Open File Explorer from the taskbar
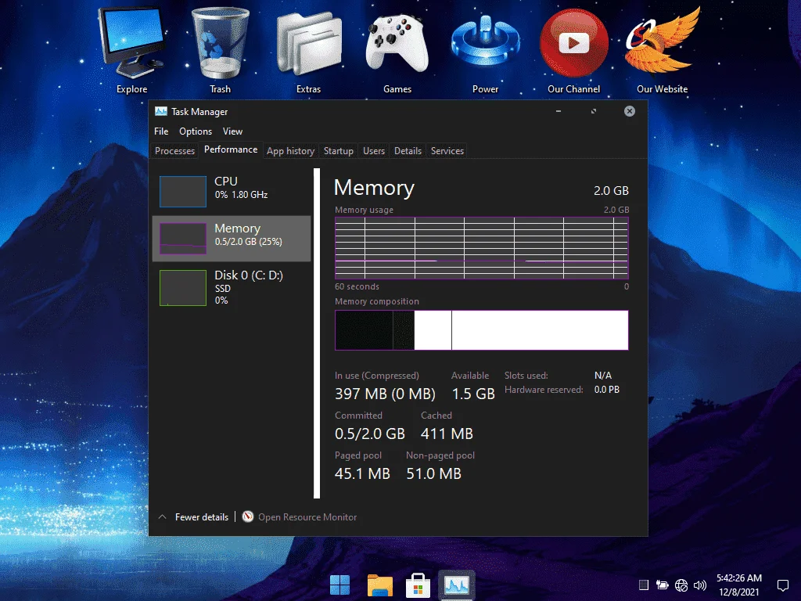Image resolution: width=801 pixels, height=601 pixels. click(x=379, y=585)
